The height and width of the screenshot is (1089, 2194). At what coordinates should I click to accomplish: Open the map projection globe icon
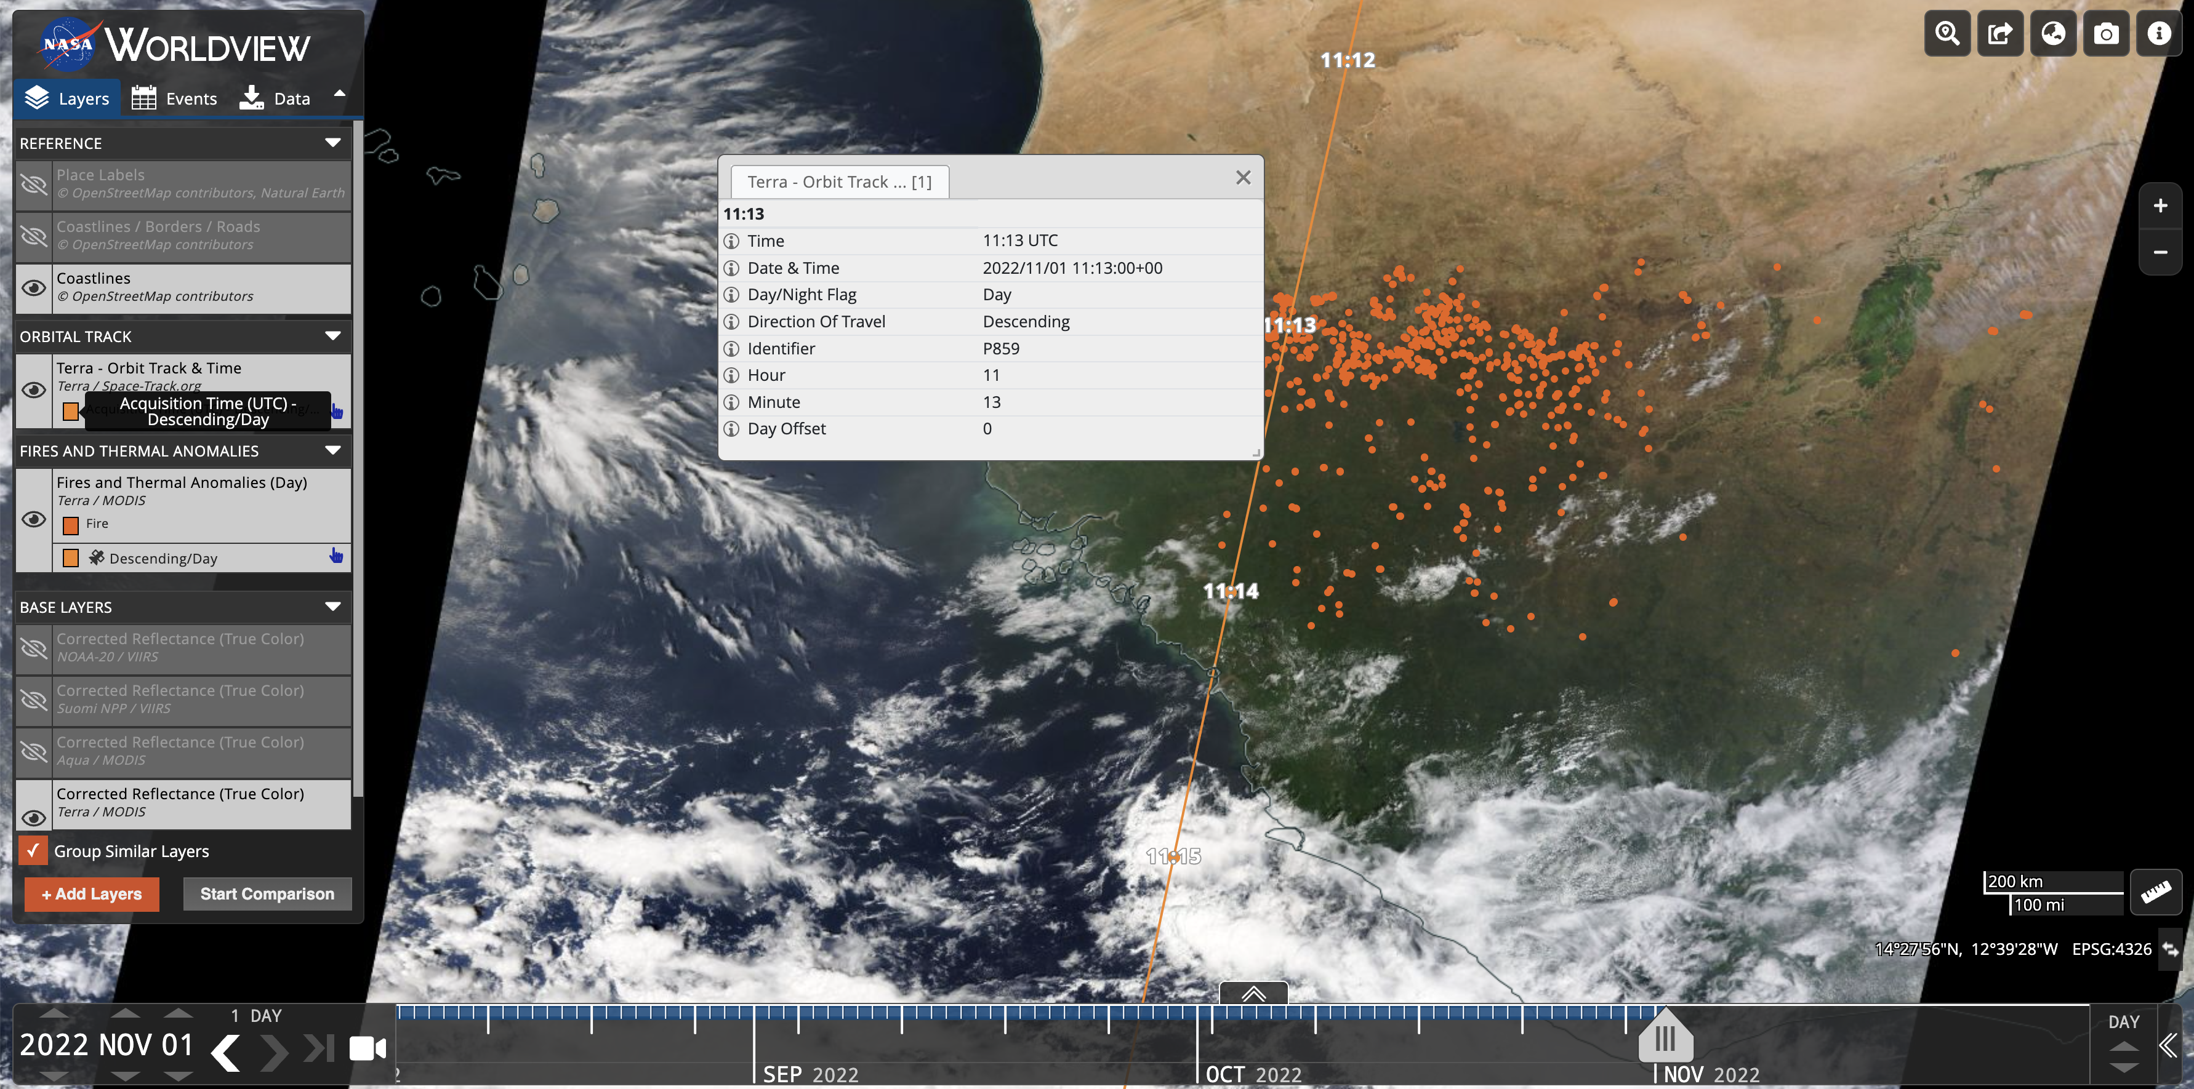pyautogui.click(x=2052, y=33)
